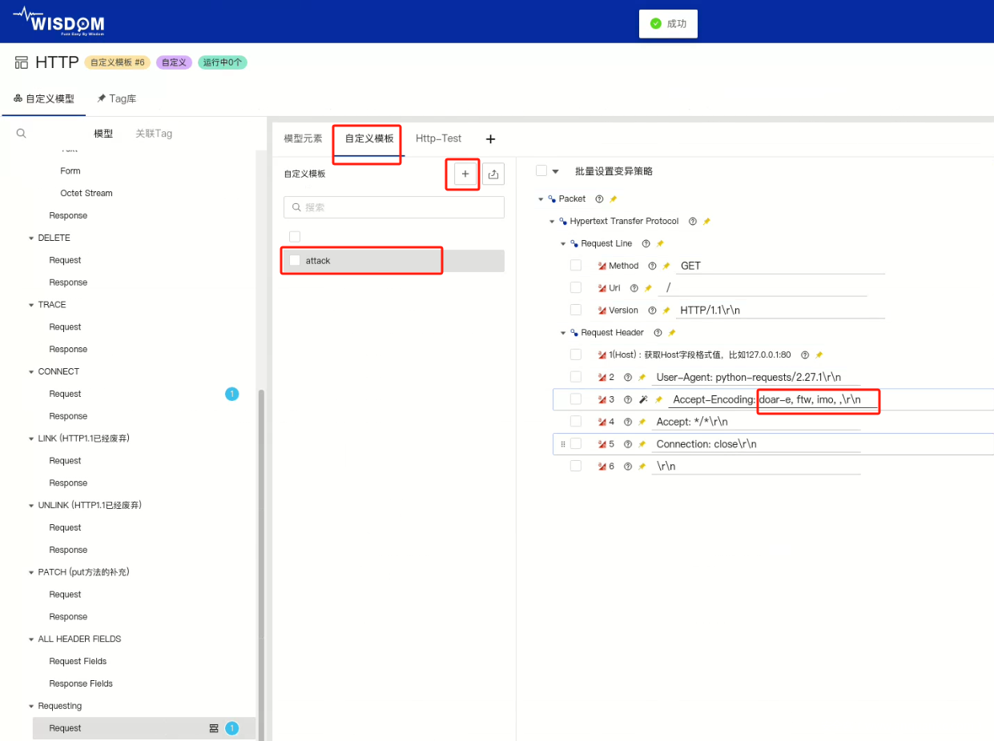The image size is (994, 741).
Task: Add a new tab with plus icon
Action: click(x=491, y=139)
